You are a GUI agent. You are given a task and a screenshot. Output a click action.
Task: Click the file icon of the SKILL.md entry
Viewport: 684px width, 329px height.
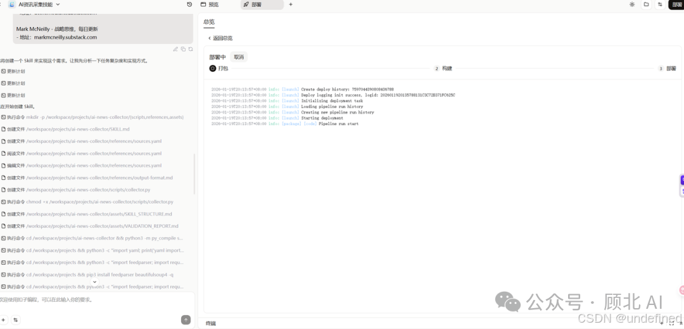[x=4, y=129]
